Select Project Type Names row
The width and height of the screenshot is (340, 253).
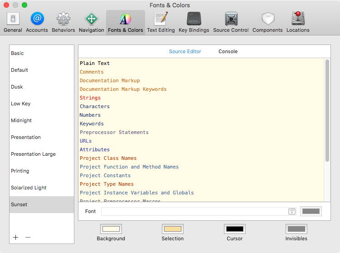click(x=201, y=184)
